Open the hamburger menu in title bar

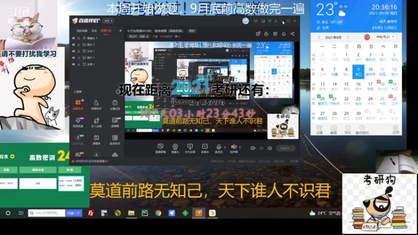point(276,21)
